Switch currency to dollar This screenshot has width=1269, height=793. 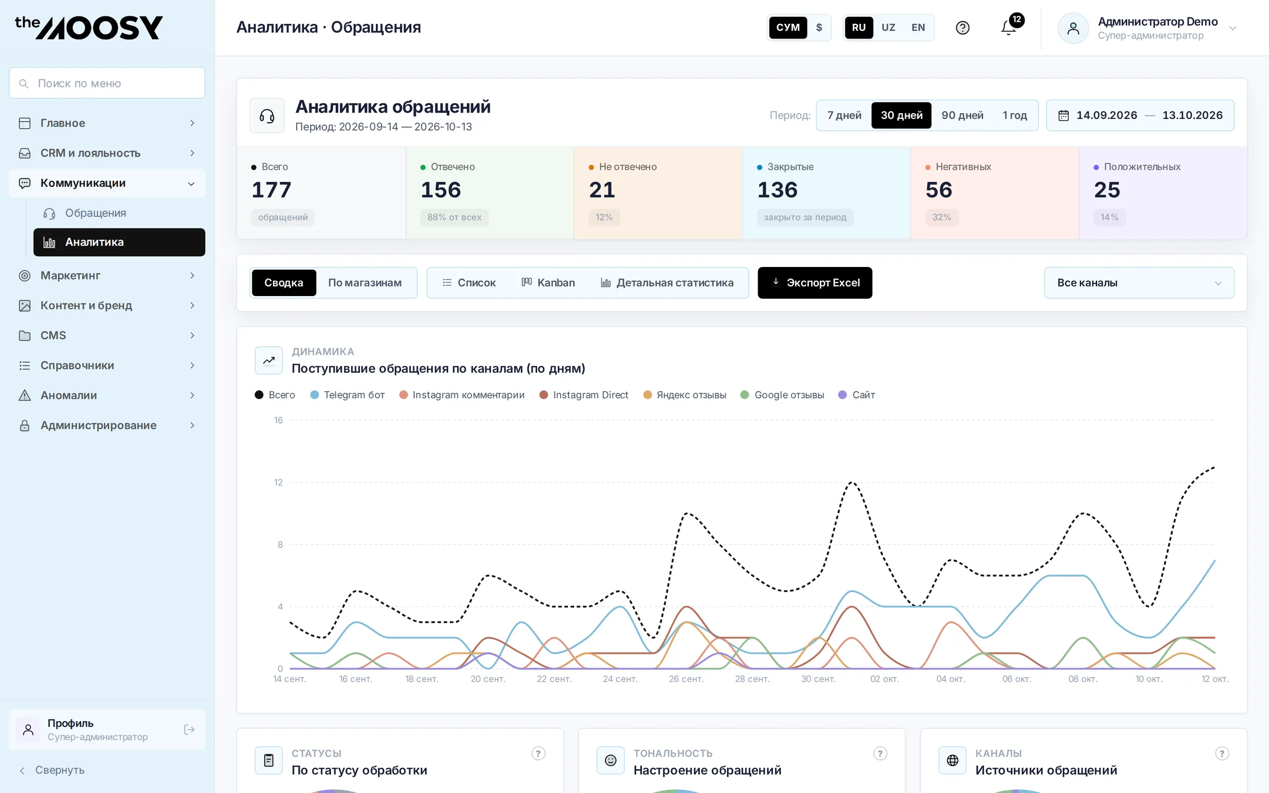pyautogui.click(x=819, y=27)
